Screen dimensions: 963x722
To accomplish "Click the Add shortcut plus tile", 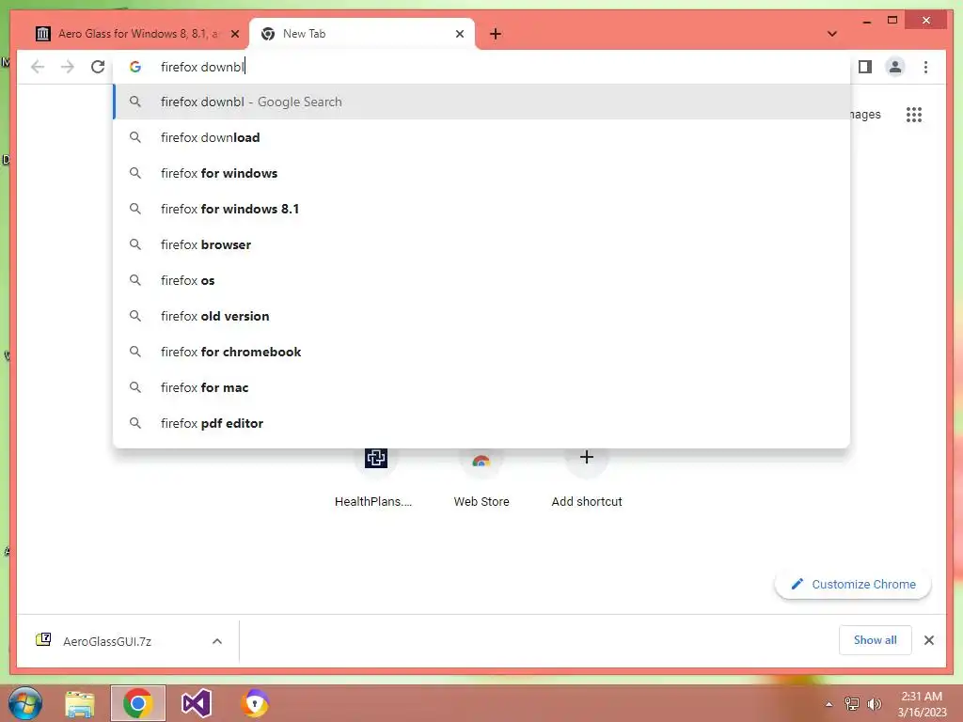I will [587, 477].
